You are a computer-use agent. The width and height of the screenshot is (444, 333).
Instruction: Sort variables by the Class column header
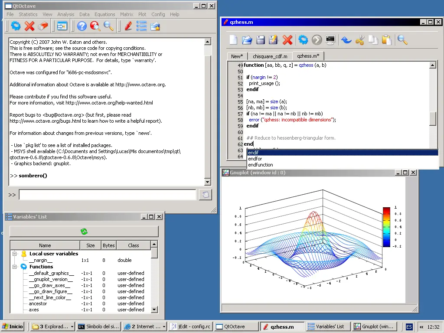pos(134,245)
